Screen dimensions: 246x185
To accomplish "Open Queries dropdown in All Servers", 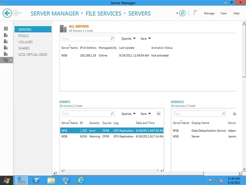I will pos(128,38).
